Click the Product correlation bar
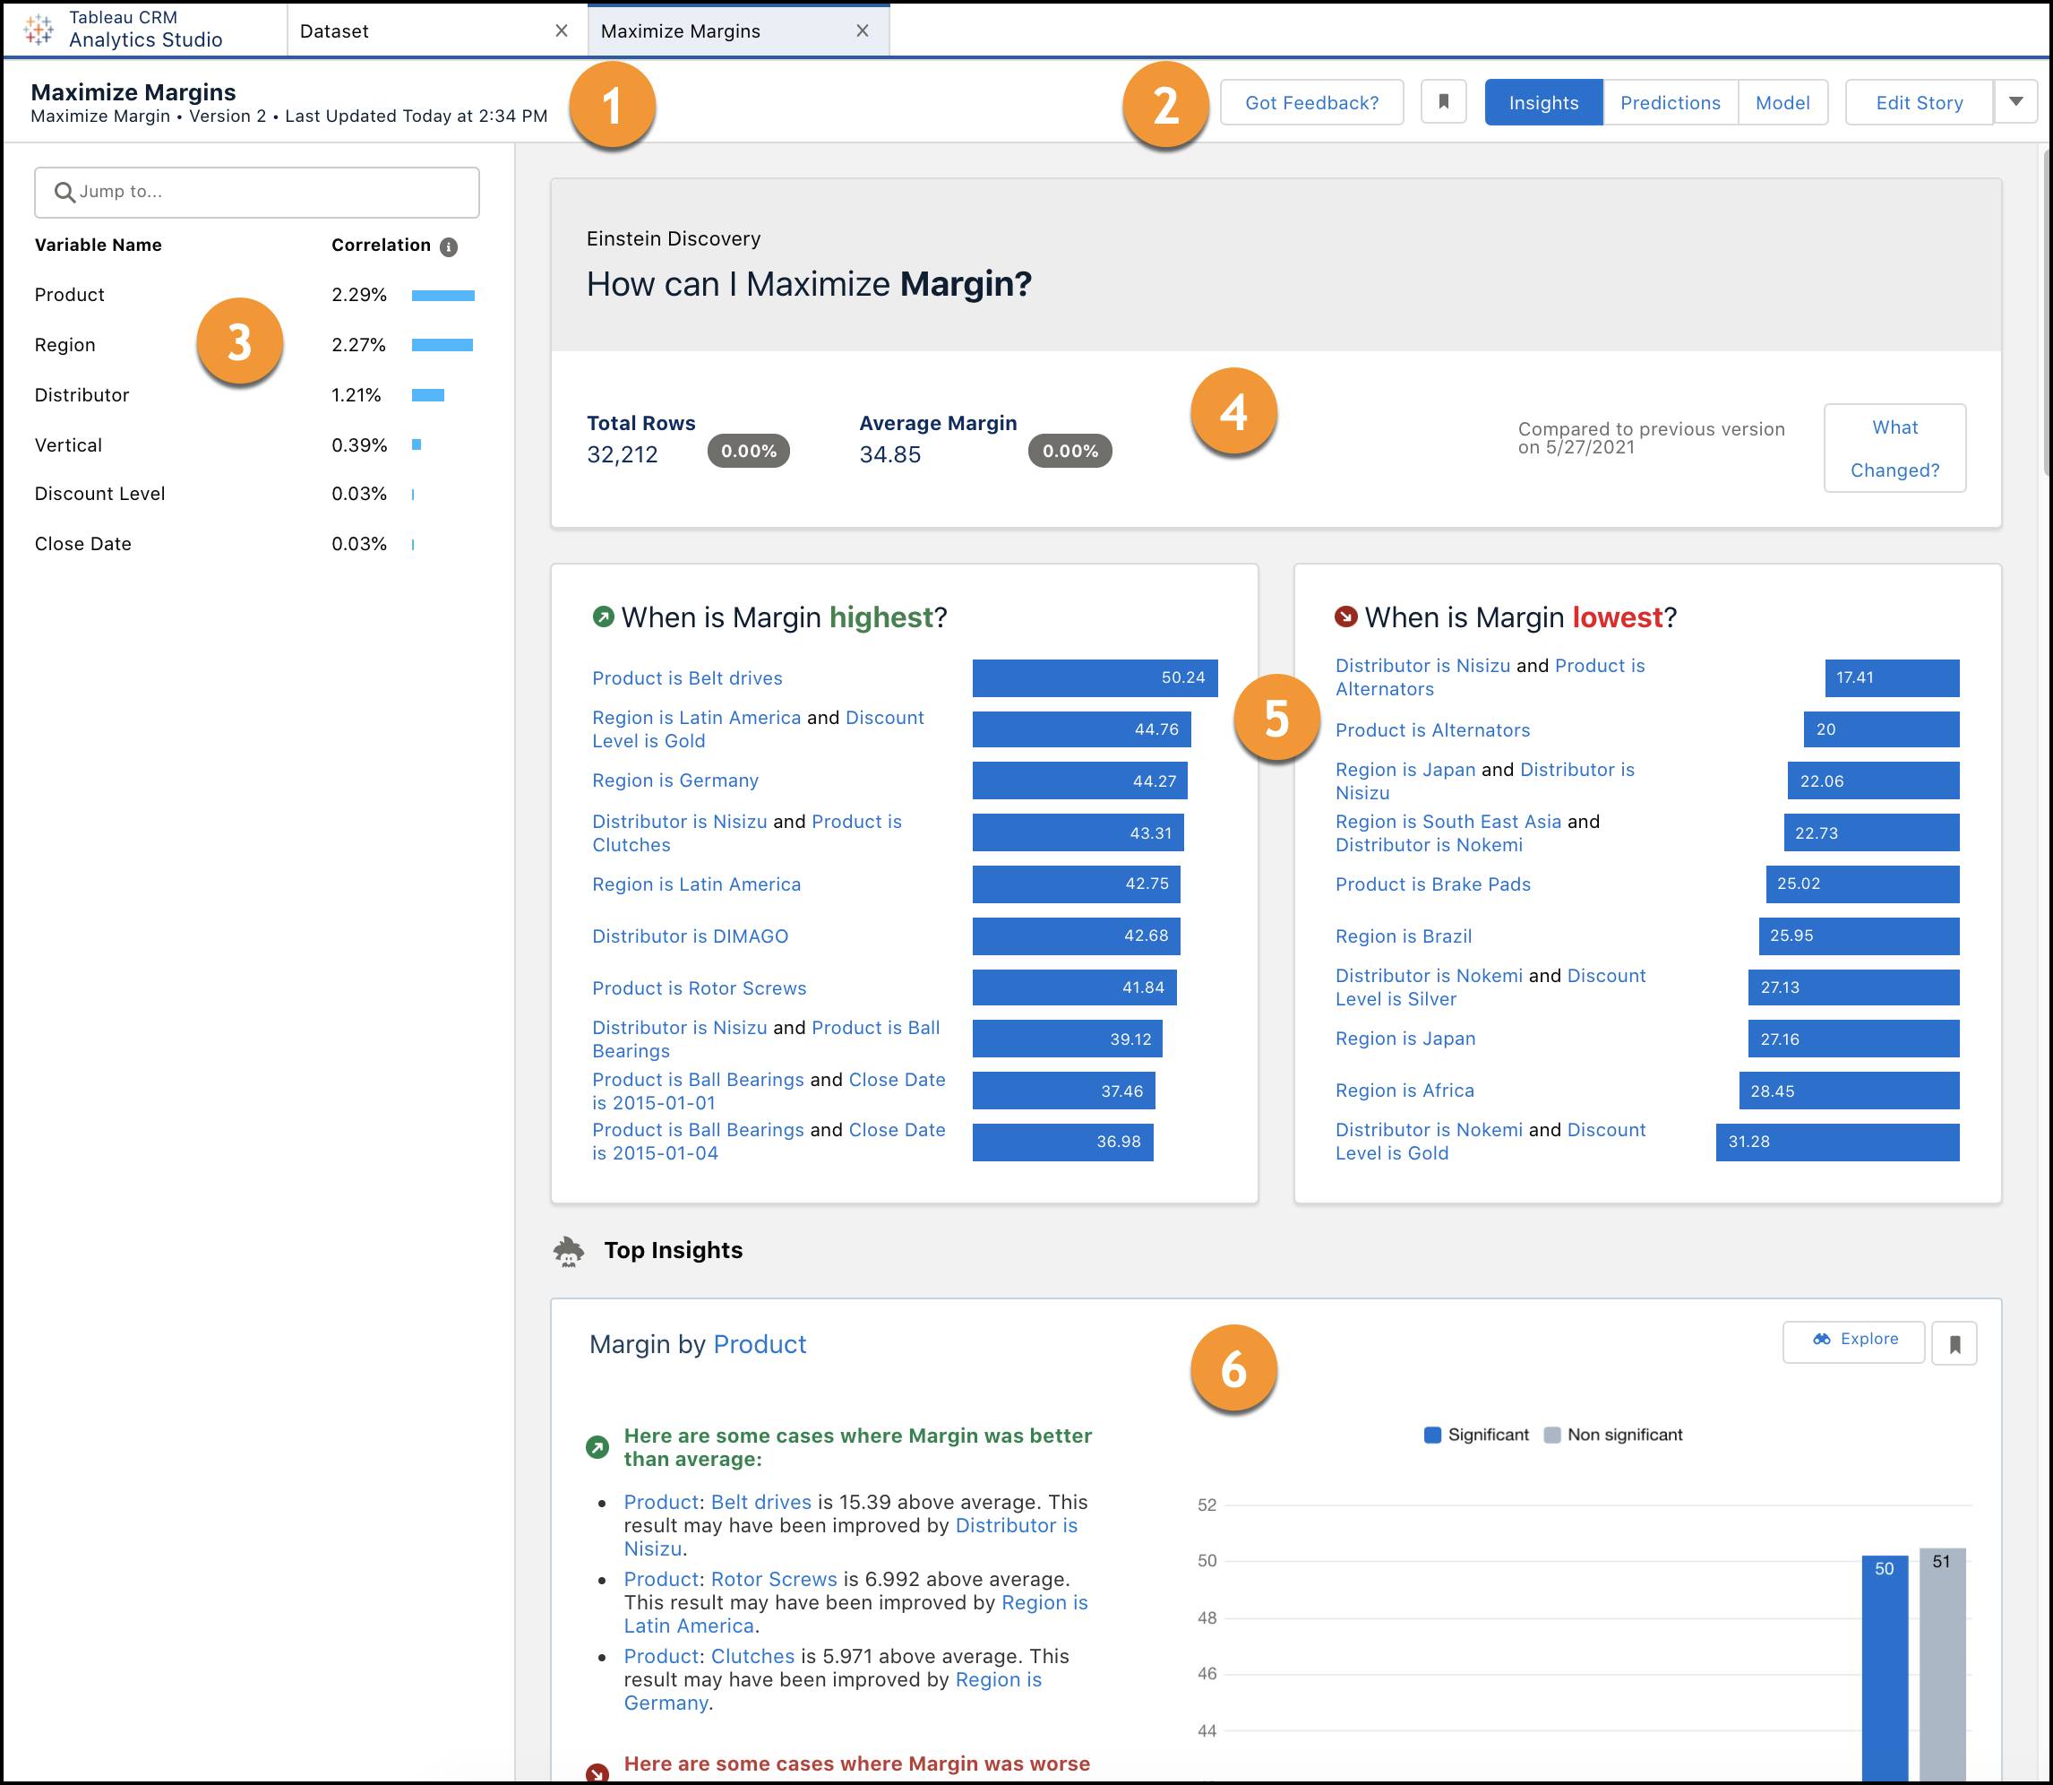Screen dimensions: 2053x1785 (x=443, y=295)
